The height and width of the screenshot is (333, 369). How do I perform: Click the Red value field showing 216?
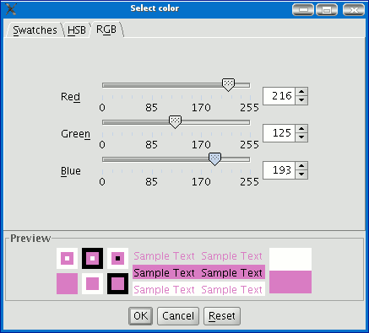click(x=279, y=96)
